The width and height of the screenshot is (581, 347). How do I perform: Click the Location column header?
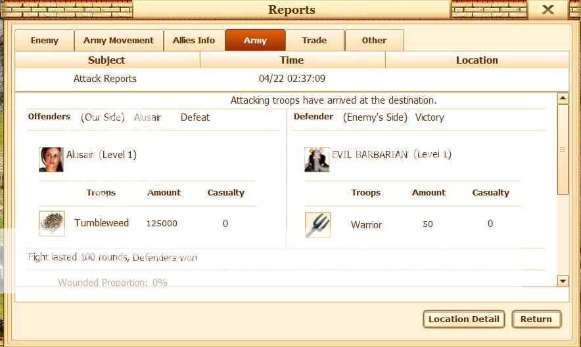click(476, 60)
